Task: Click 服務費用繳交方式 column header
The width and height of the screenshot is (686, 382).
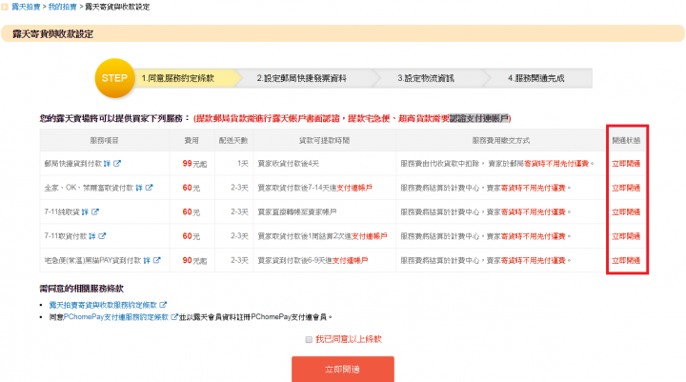Action: pyautogui.click(x=501, y=140)
